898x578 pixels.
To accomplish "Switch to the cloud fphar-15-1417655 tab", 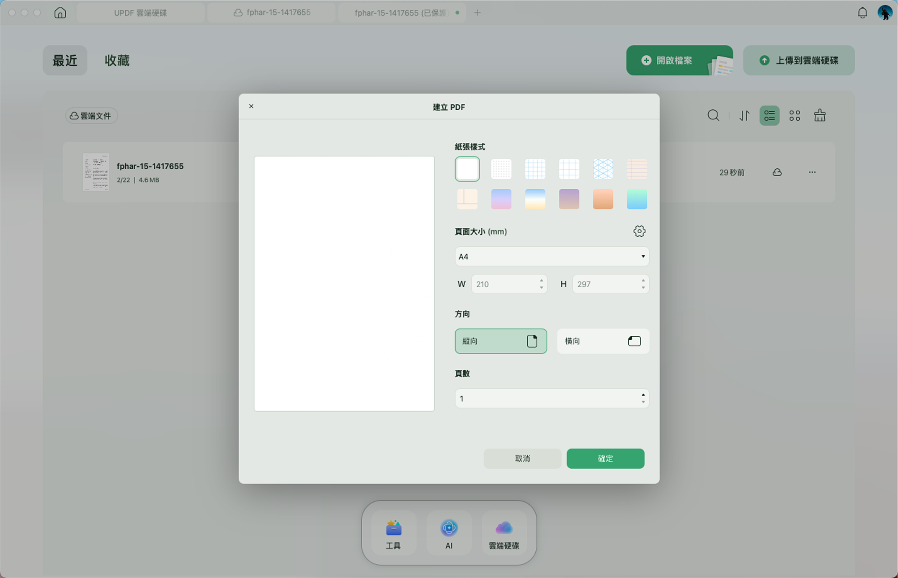I will point(272,13).
